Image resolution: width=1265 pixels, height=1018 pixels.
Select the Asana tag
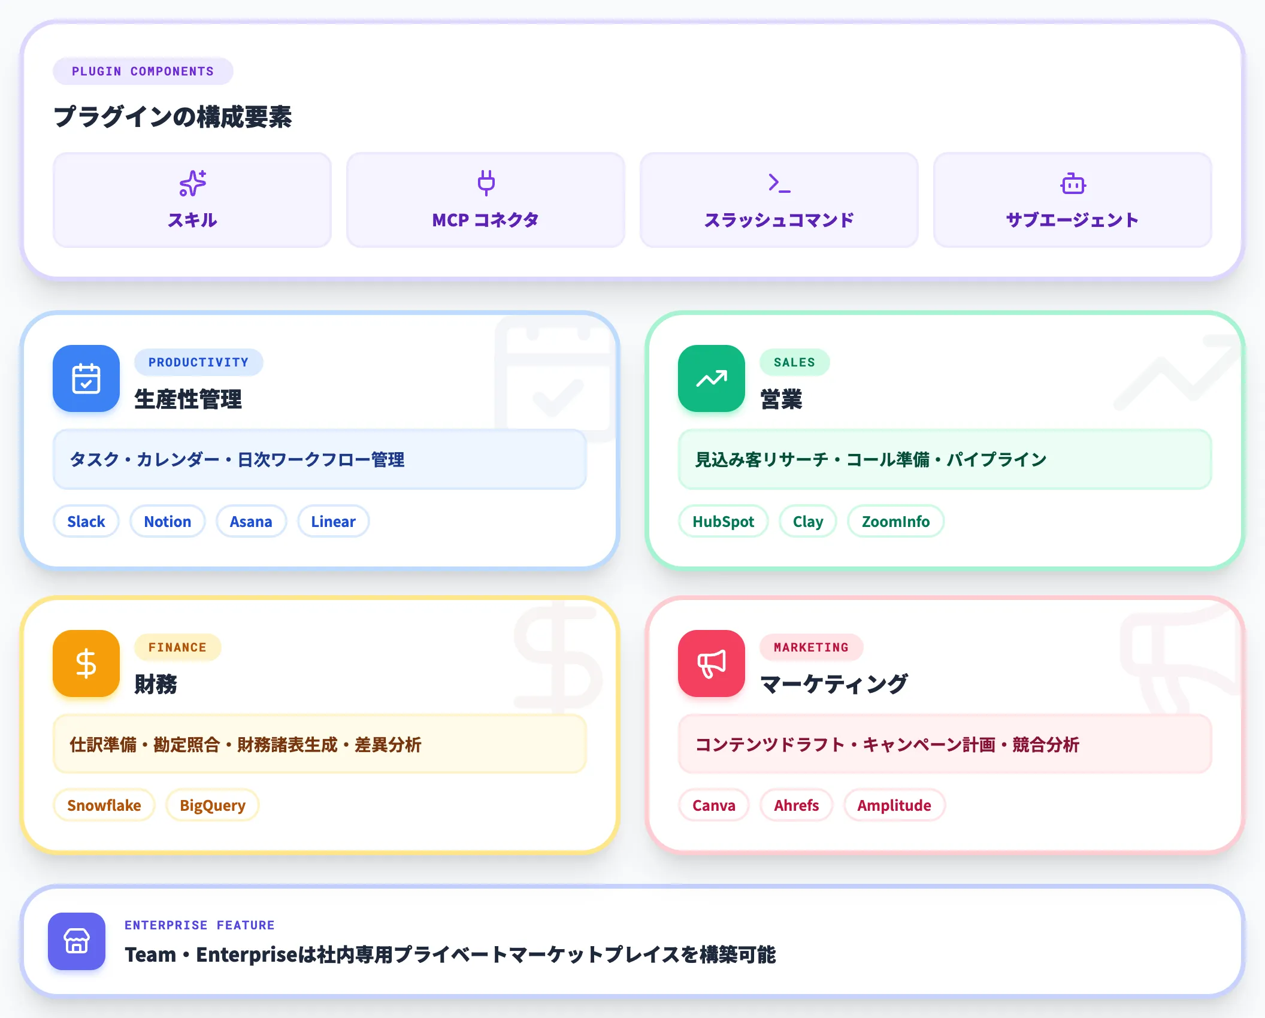click(251, 522)
